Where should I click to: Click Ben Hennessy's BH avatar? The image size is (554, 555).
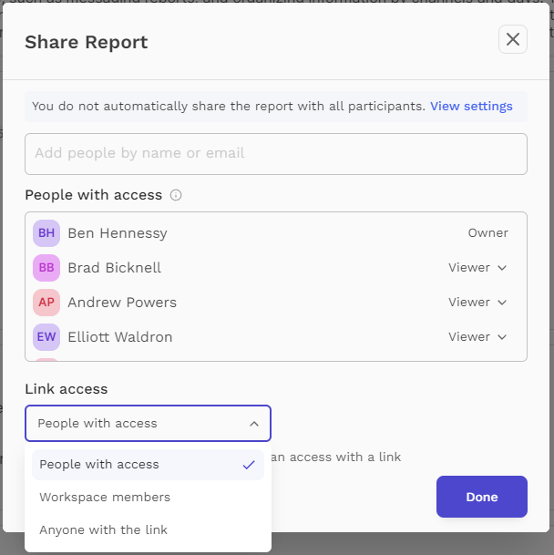(46, 233)
